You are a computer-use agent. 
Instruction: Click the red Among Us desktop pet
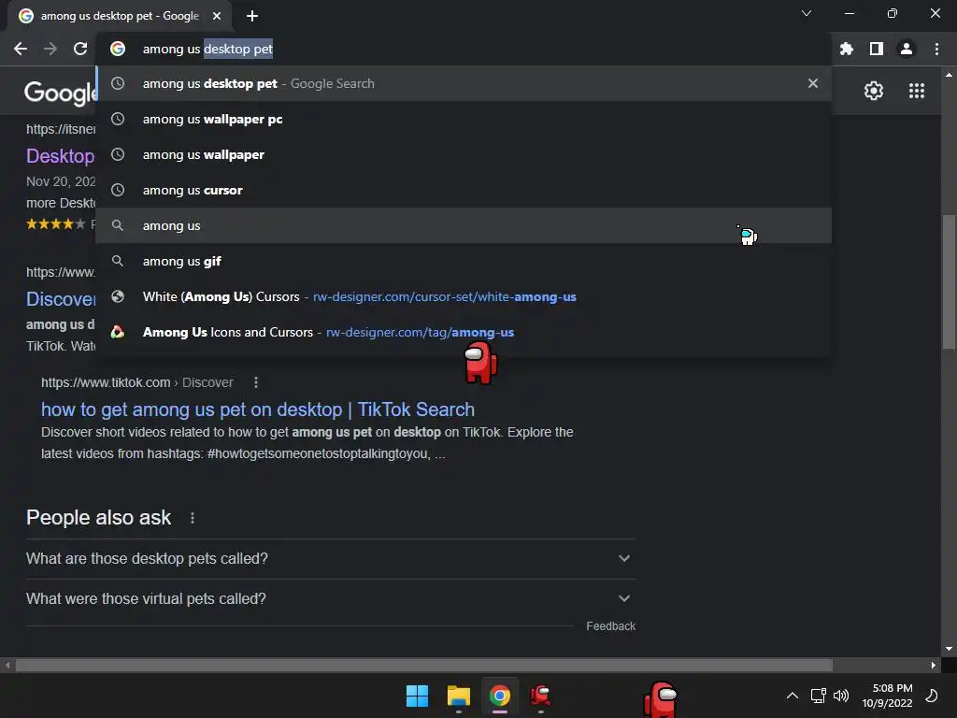[x=481, y=362]
